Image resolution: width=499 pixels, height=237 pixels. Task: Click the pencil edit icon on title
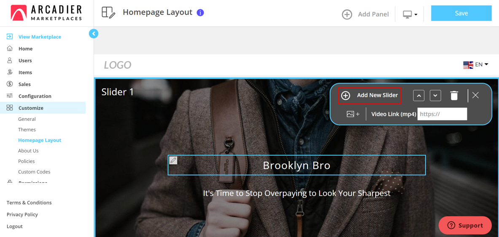click(173, 160)
